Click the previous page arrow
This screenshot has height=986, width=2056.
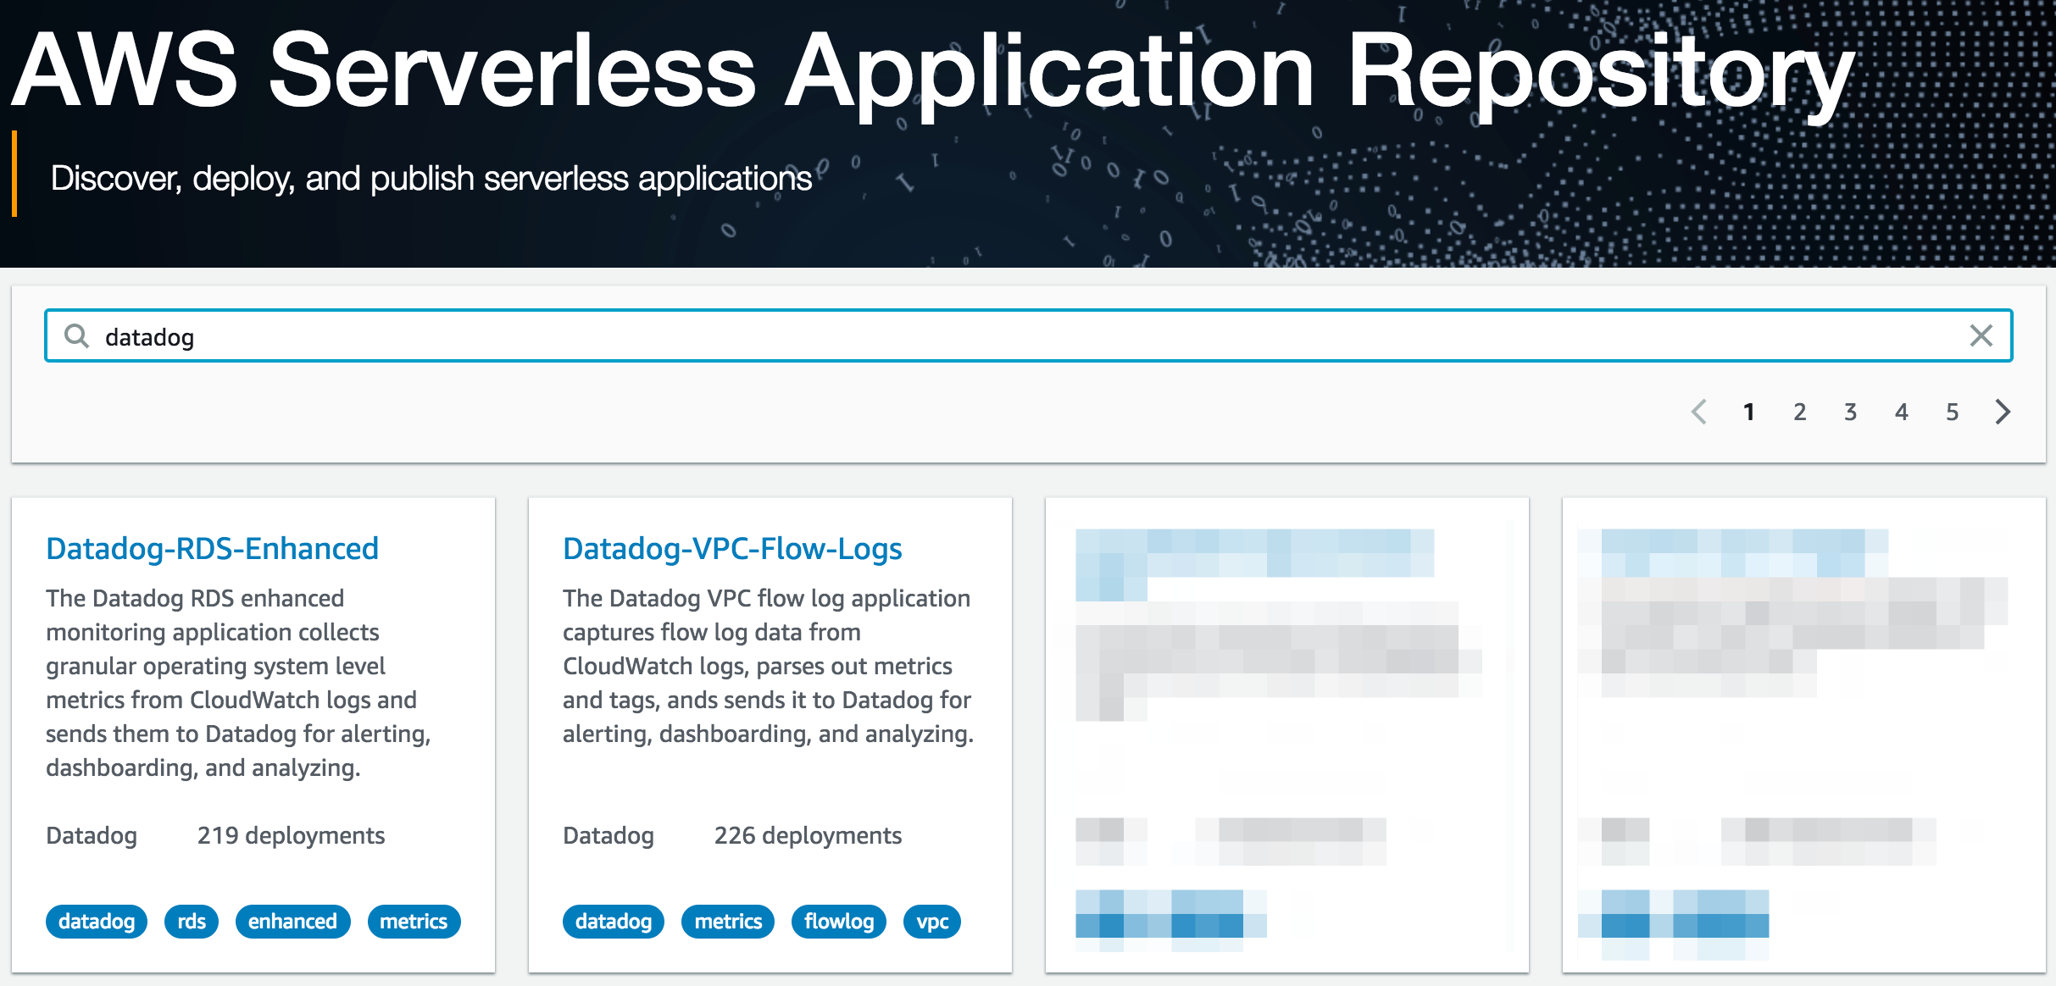coord(1699,413)
